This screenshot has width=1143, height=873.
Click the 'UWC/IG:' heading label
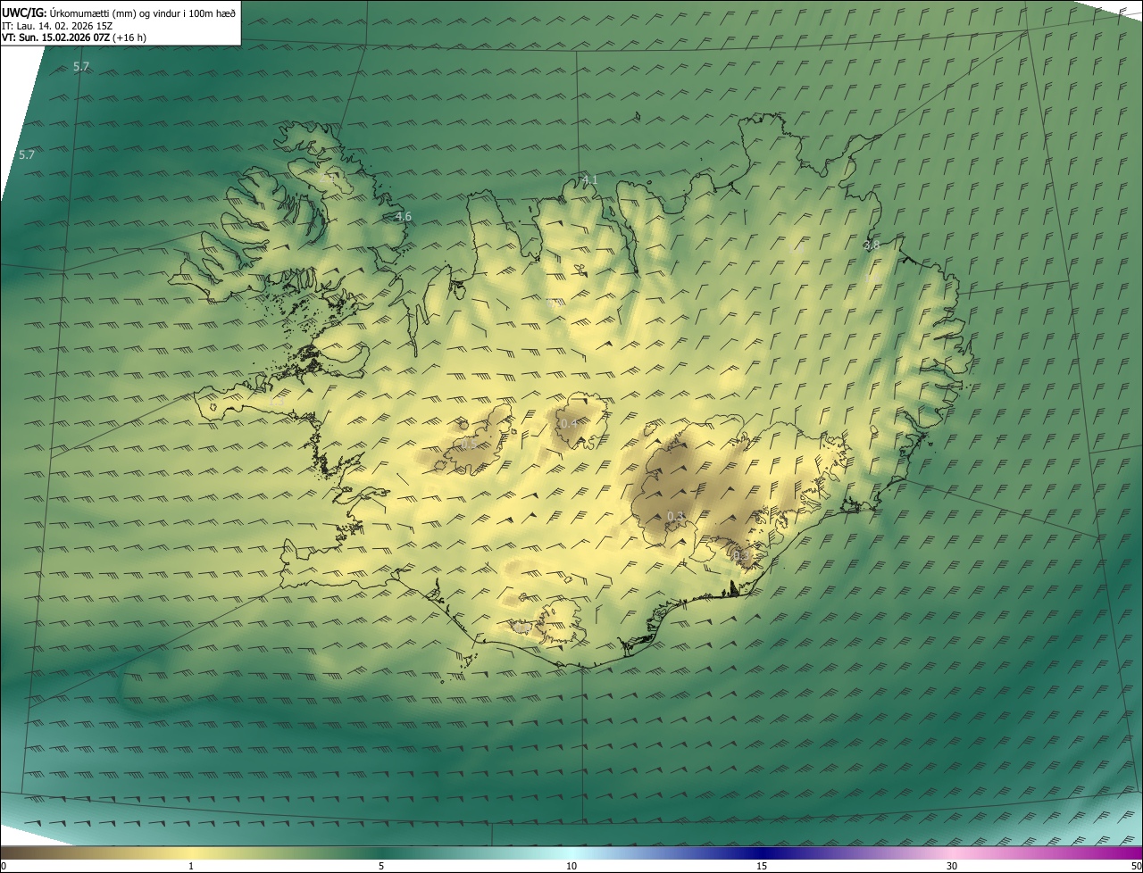click(x=24, y=12)
